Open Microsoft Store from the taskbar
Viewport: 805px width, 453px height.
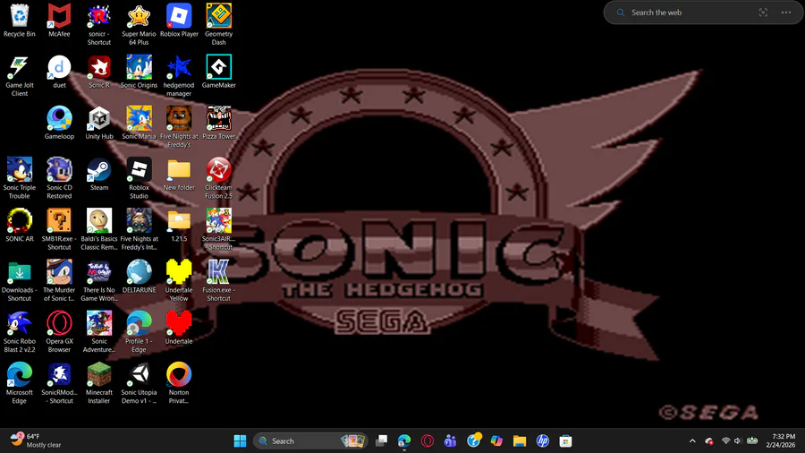(566, 440)
